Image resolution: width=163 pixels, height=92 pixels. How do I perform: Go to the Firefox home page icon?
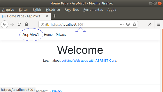pyautogui.click(x=26, y=24)
